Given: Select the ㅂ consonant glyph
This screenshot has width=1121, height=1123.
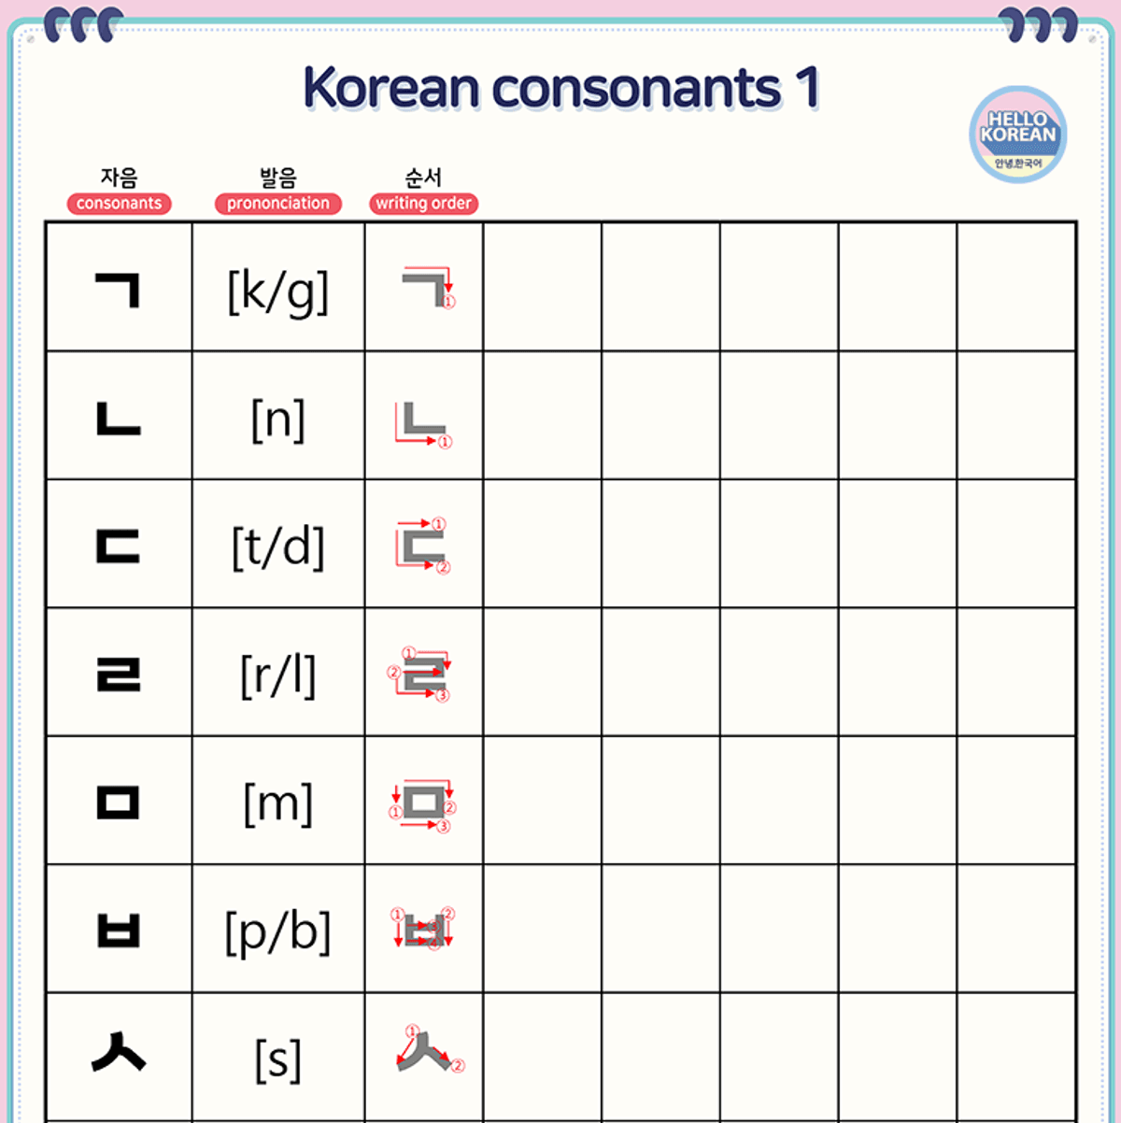Looking at the screenshot, I should [x=119, y=931].
